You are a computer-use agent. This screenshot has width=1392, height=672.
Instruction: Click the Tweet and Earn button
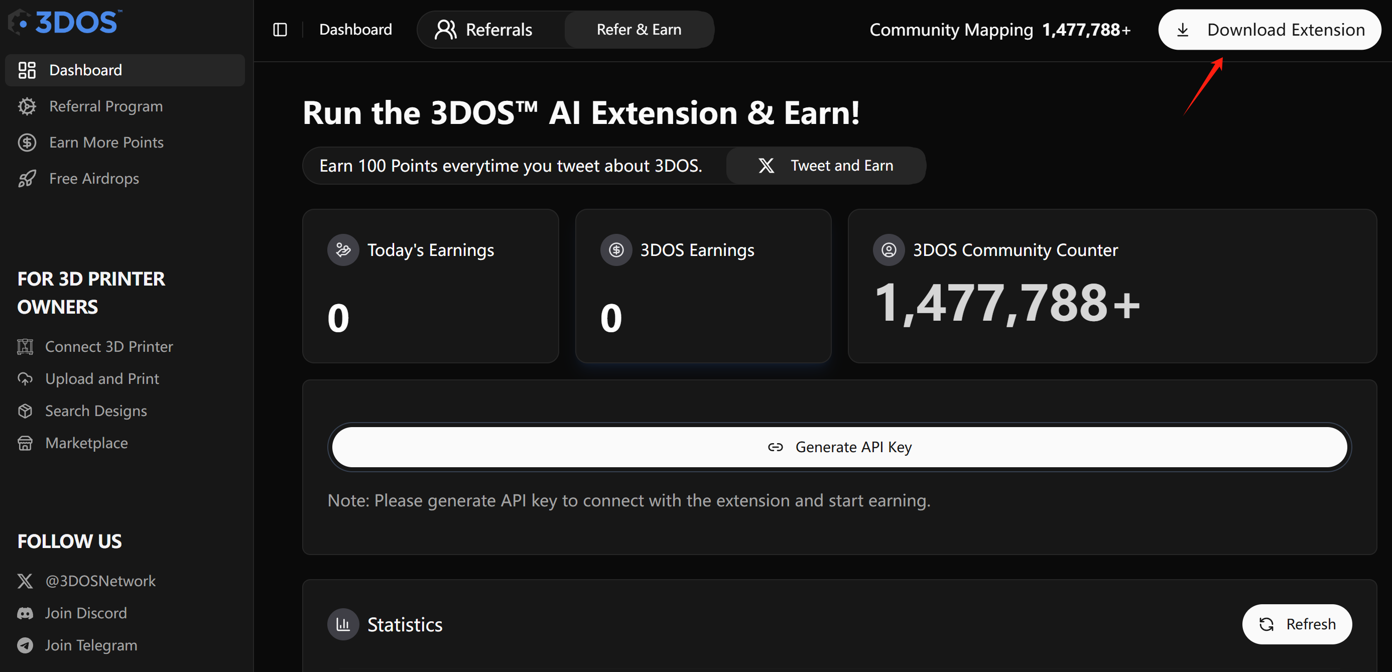(826, 166)
